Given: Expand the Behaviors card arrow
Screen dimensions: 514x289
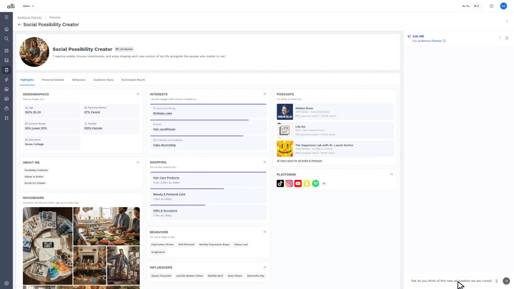Looking at the screenshot, I should 265,232.
